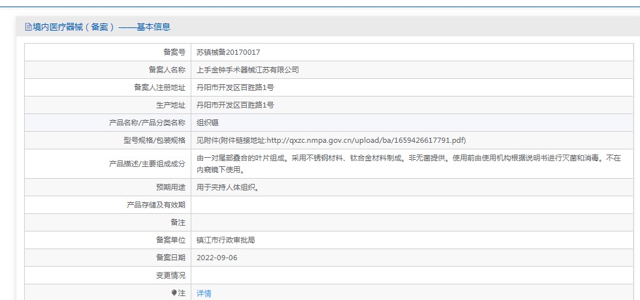Click the document icon beside 境内医疗器械 heading
Viewport: 640px width, 300px height.
point(28,27)
